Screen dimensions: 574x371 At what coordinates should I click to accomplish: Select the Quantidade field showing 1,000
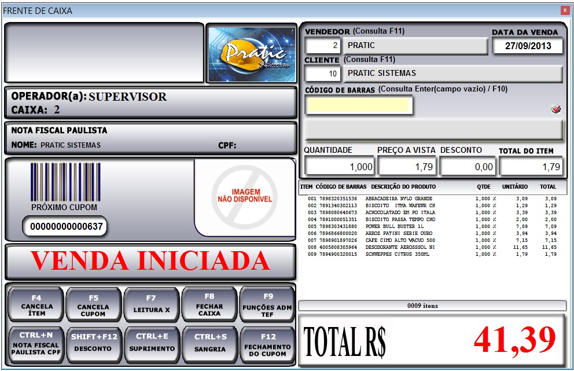[340, 167]
